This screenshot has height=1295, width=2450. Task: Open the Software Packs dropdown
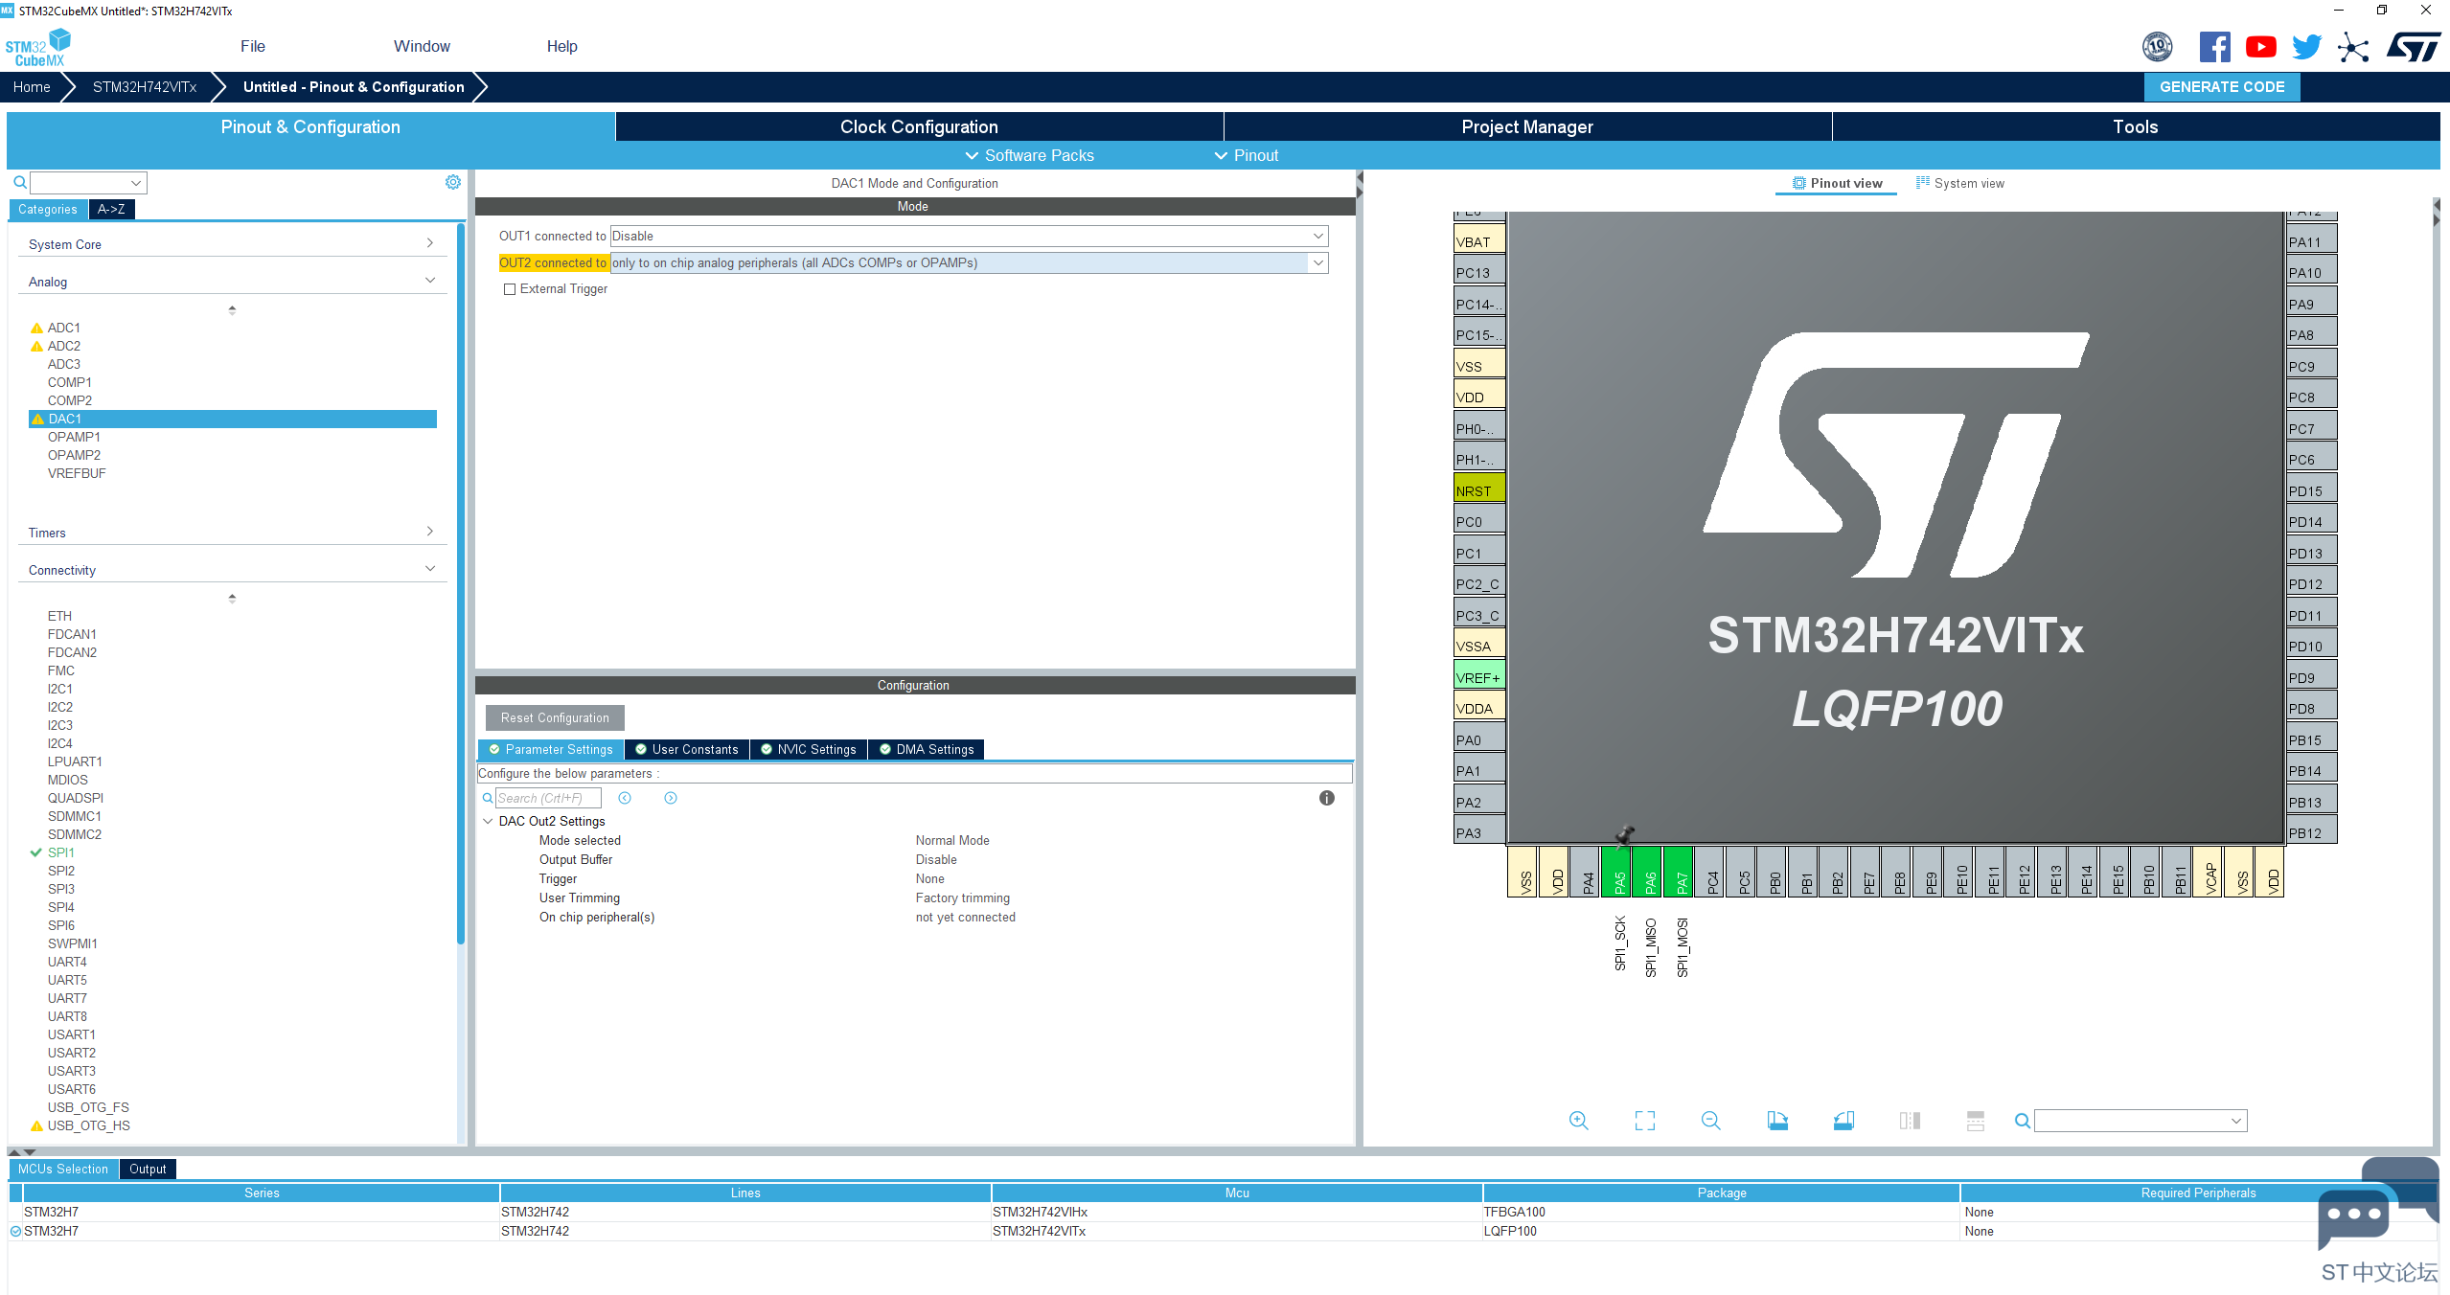click(x=1029, y=155)
